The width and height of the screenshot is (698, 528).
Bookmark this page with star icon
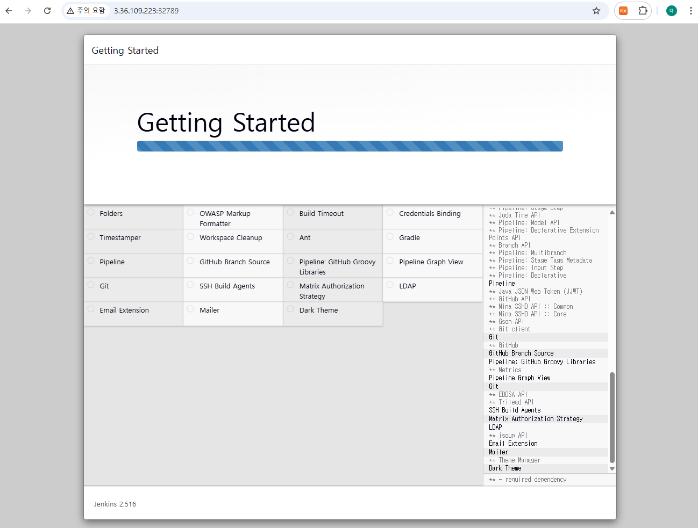pyautogui.click(x=596, y=11)
